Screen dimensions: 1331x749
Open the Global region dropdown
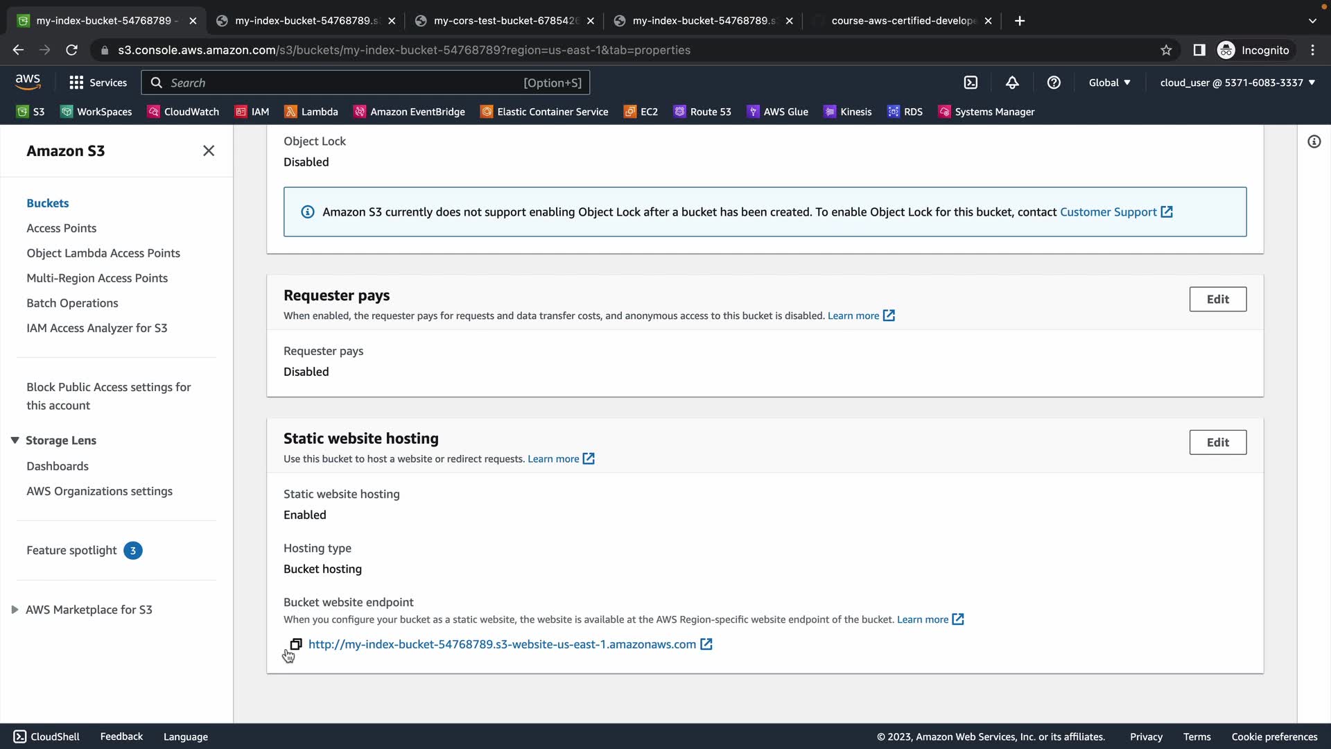point(1109,83)
